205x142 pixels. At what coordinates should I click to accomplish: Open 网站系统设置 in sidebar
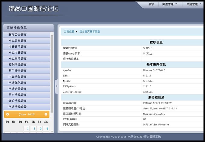[27, 107]
